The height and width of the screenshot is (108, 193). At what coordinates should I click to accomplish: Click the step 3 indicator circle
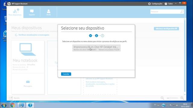[x=103, y=36]
